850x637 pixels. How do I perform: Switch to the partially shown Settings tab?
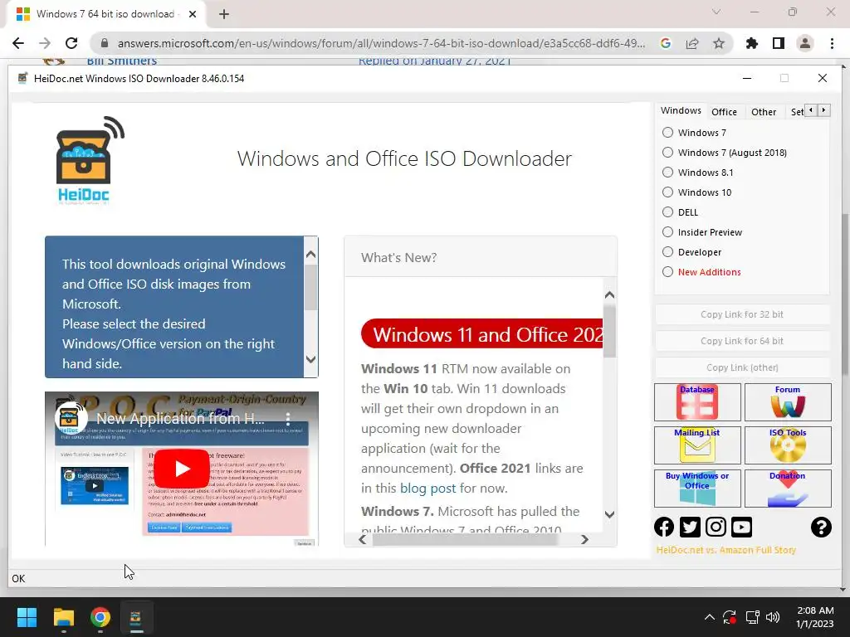click(797, 112)
